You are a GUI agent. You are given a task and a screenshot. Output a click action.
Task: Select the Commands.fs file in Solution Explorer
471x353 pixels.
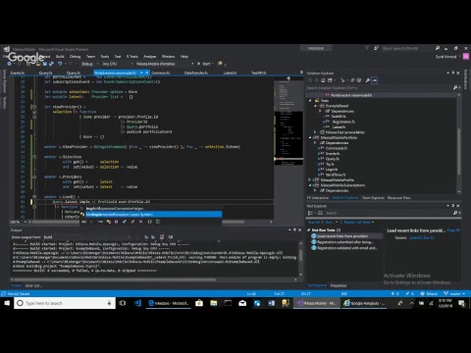coord(337,148)
